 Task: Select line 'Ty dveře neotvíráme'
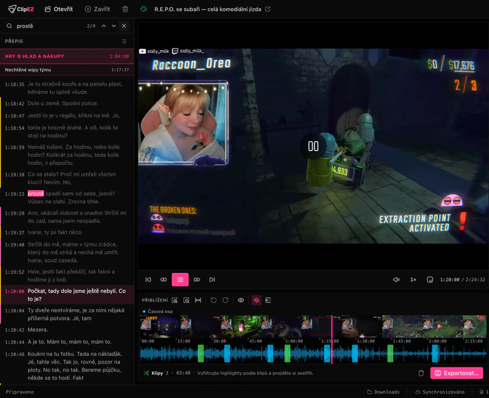click(67, 314)
